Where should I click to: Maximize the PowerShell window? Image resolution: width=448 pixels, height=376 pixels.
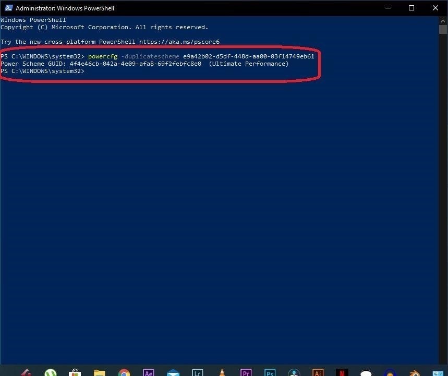[411, 8]
